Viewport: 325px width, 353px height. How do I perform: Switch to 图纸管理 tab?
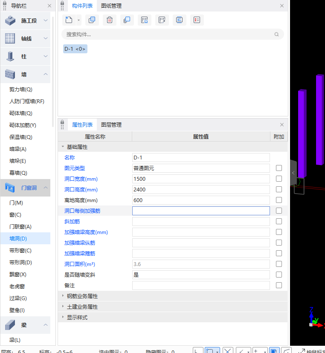pyautogui.click(x=111, y=6)
